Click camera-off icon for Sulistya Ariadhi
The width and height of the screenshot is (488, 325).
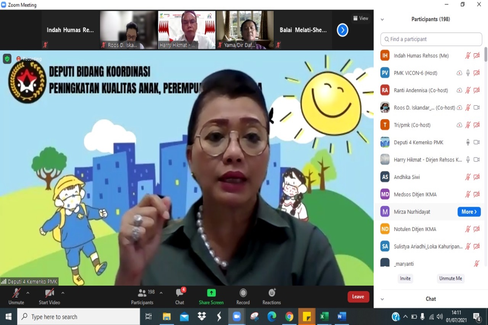pyautogui.click(x=477, y=247)
